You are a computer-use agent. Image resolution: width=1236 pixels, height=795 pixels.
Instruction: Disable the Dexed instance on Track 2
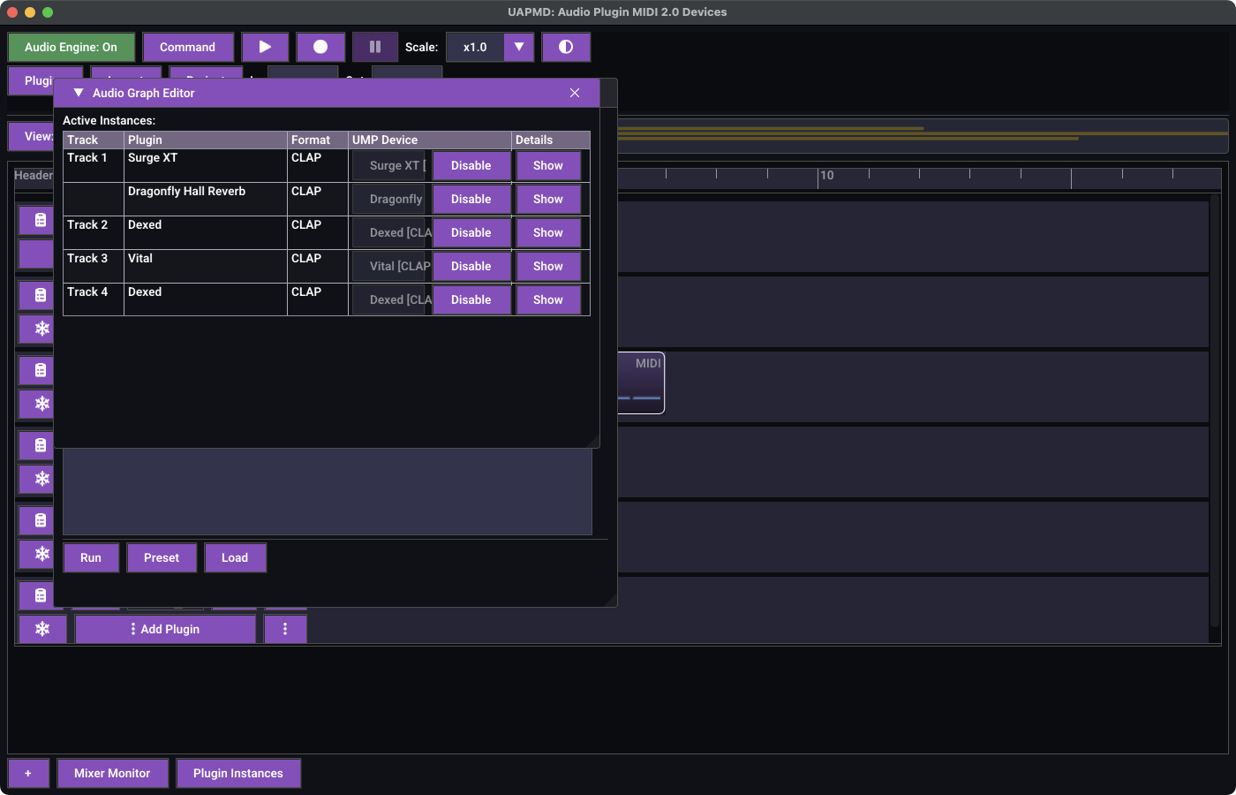click(471, 232)
